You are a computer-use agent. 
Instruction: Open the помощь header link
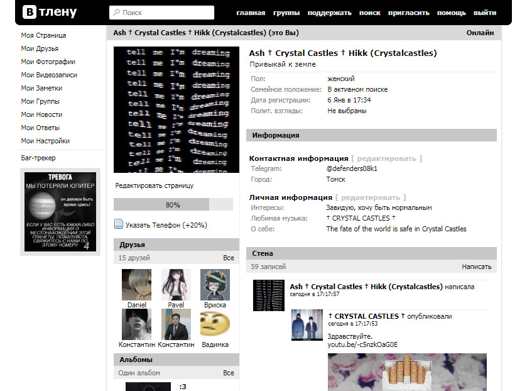pyautogui.click(x=452, y=13)
